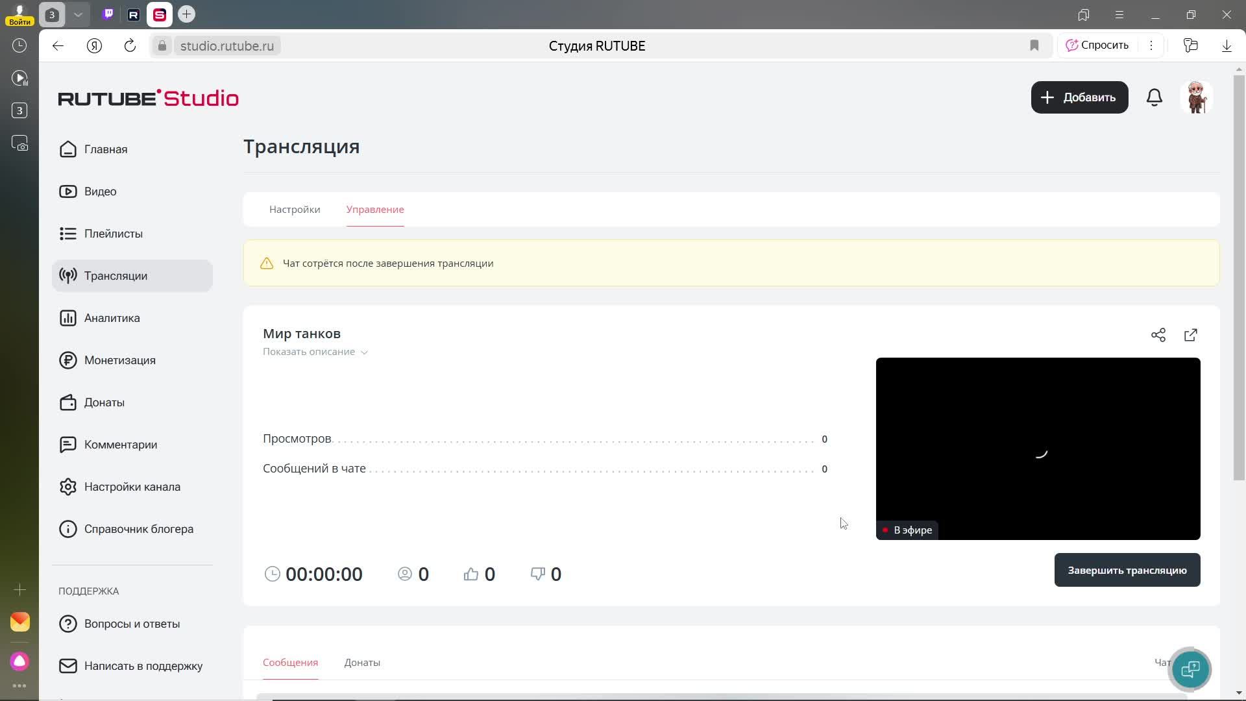
Task: Click the thumbs-up likes icon
Action: click(471, 574)
